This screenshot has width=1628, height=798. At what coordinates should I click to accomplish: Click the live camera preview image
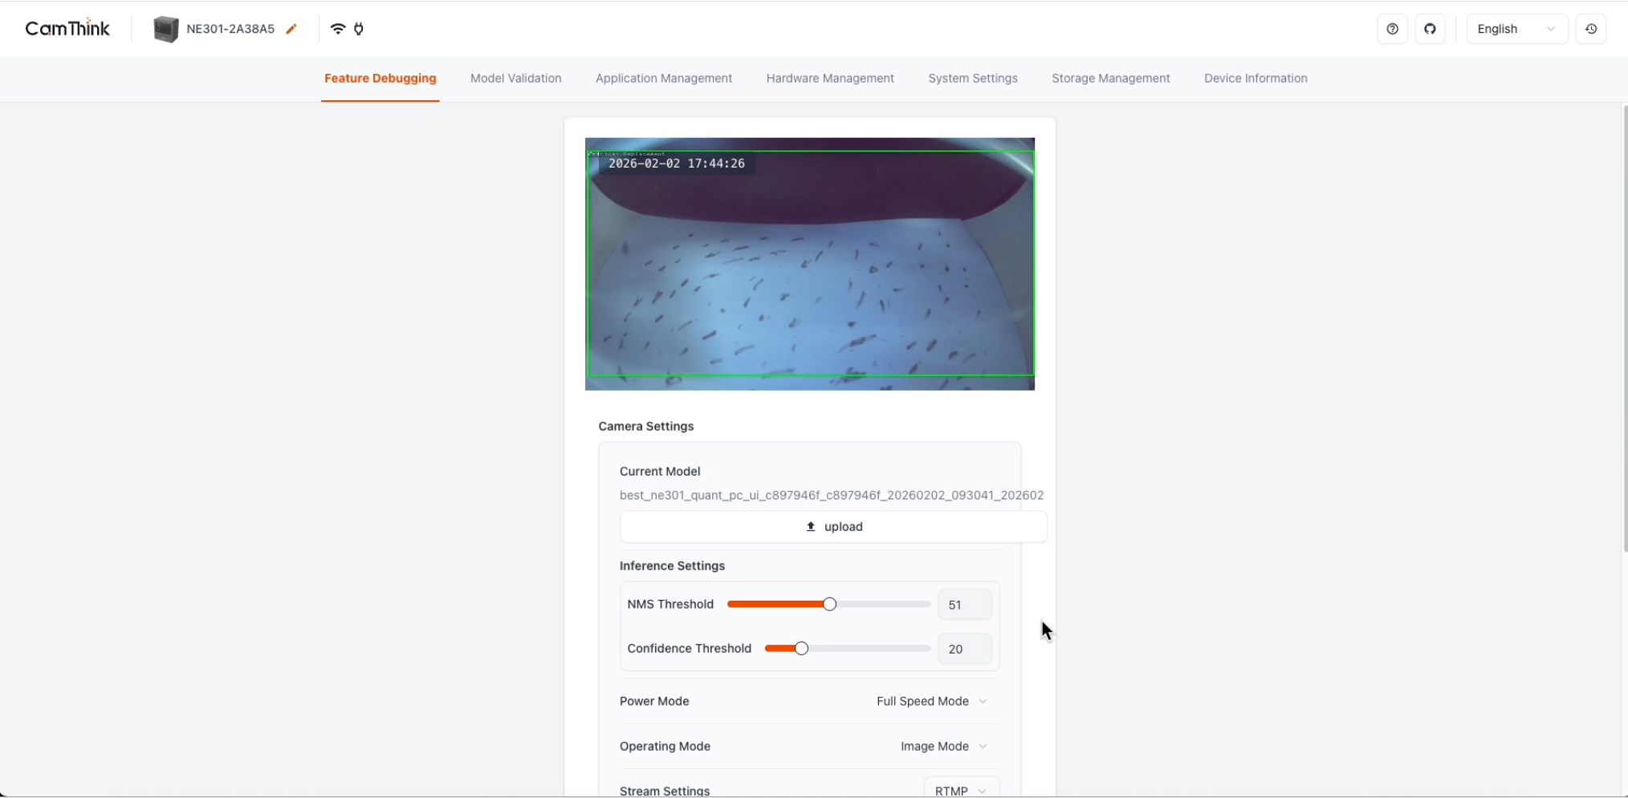tap(809, 264)
